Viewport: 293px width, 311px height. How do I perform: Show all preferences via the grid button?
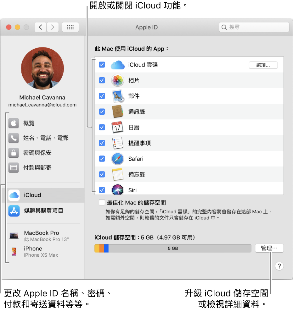tap(70, 27)
